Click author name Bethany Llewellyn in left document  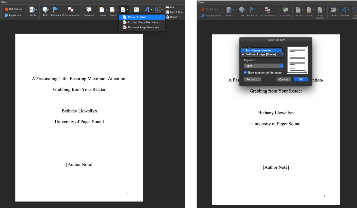(79, 111)
